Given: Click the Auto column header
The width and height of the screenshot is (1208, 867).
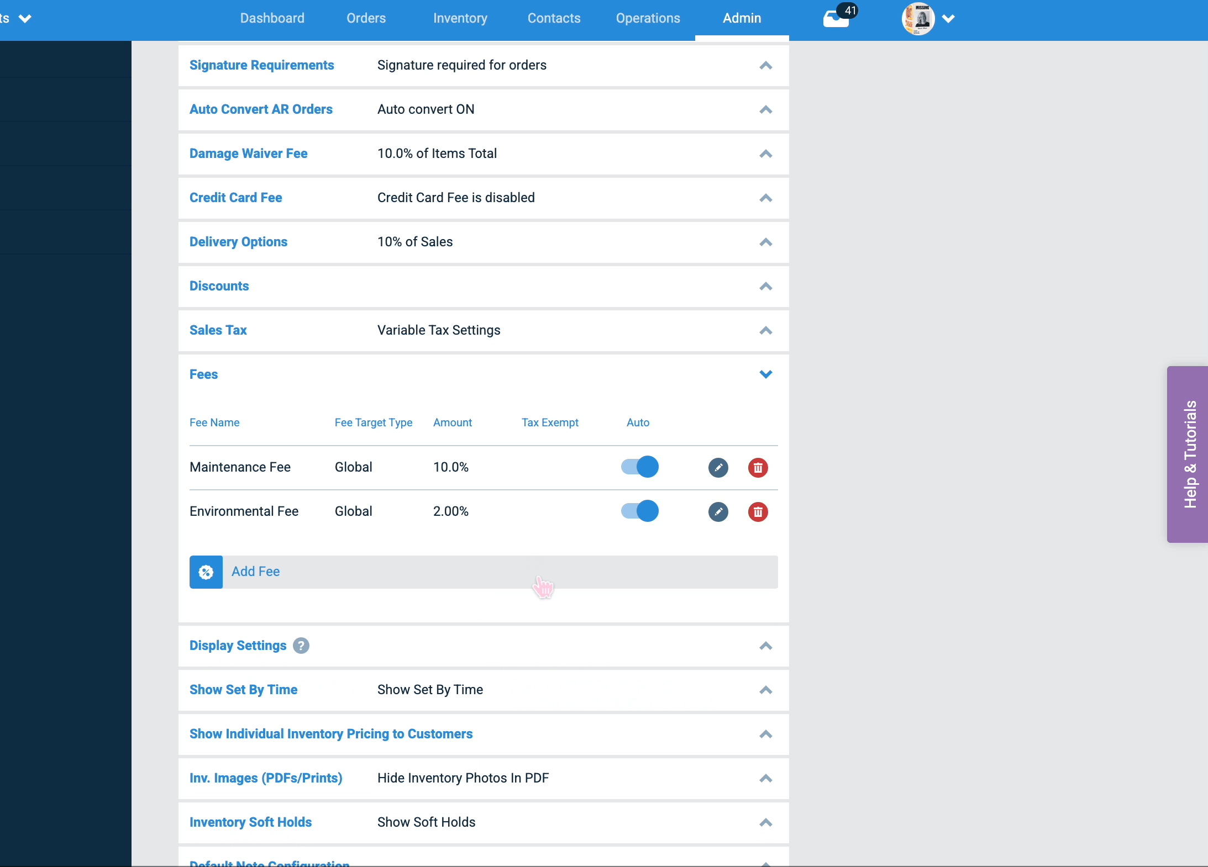Looking at the screenshot, I should pos(638,422).
